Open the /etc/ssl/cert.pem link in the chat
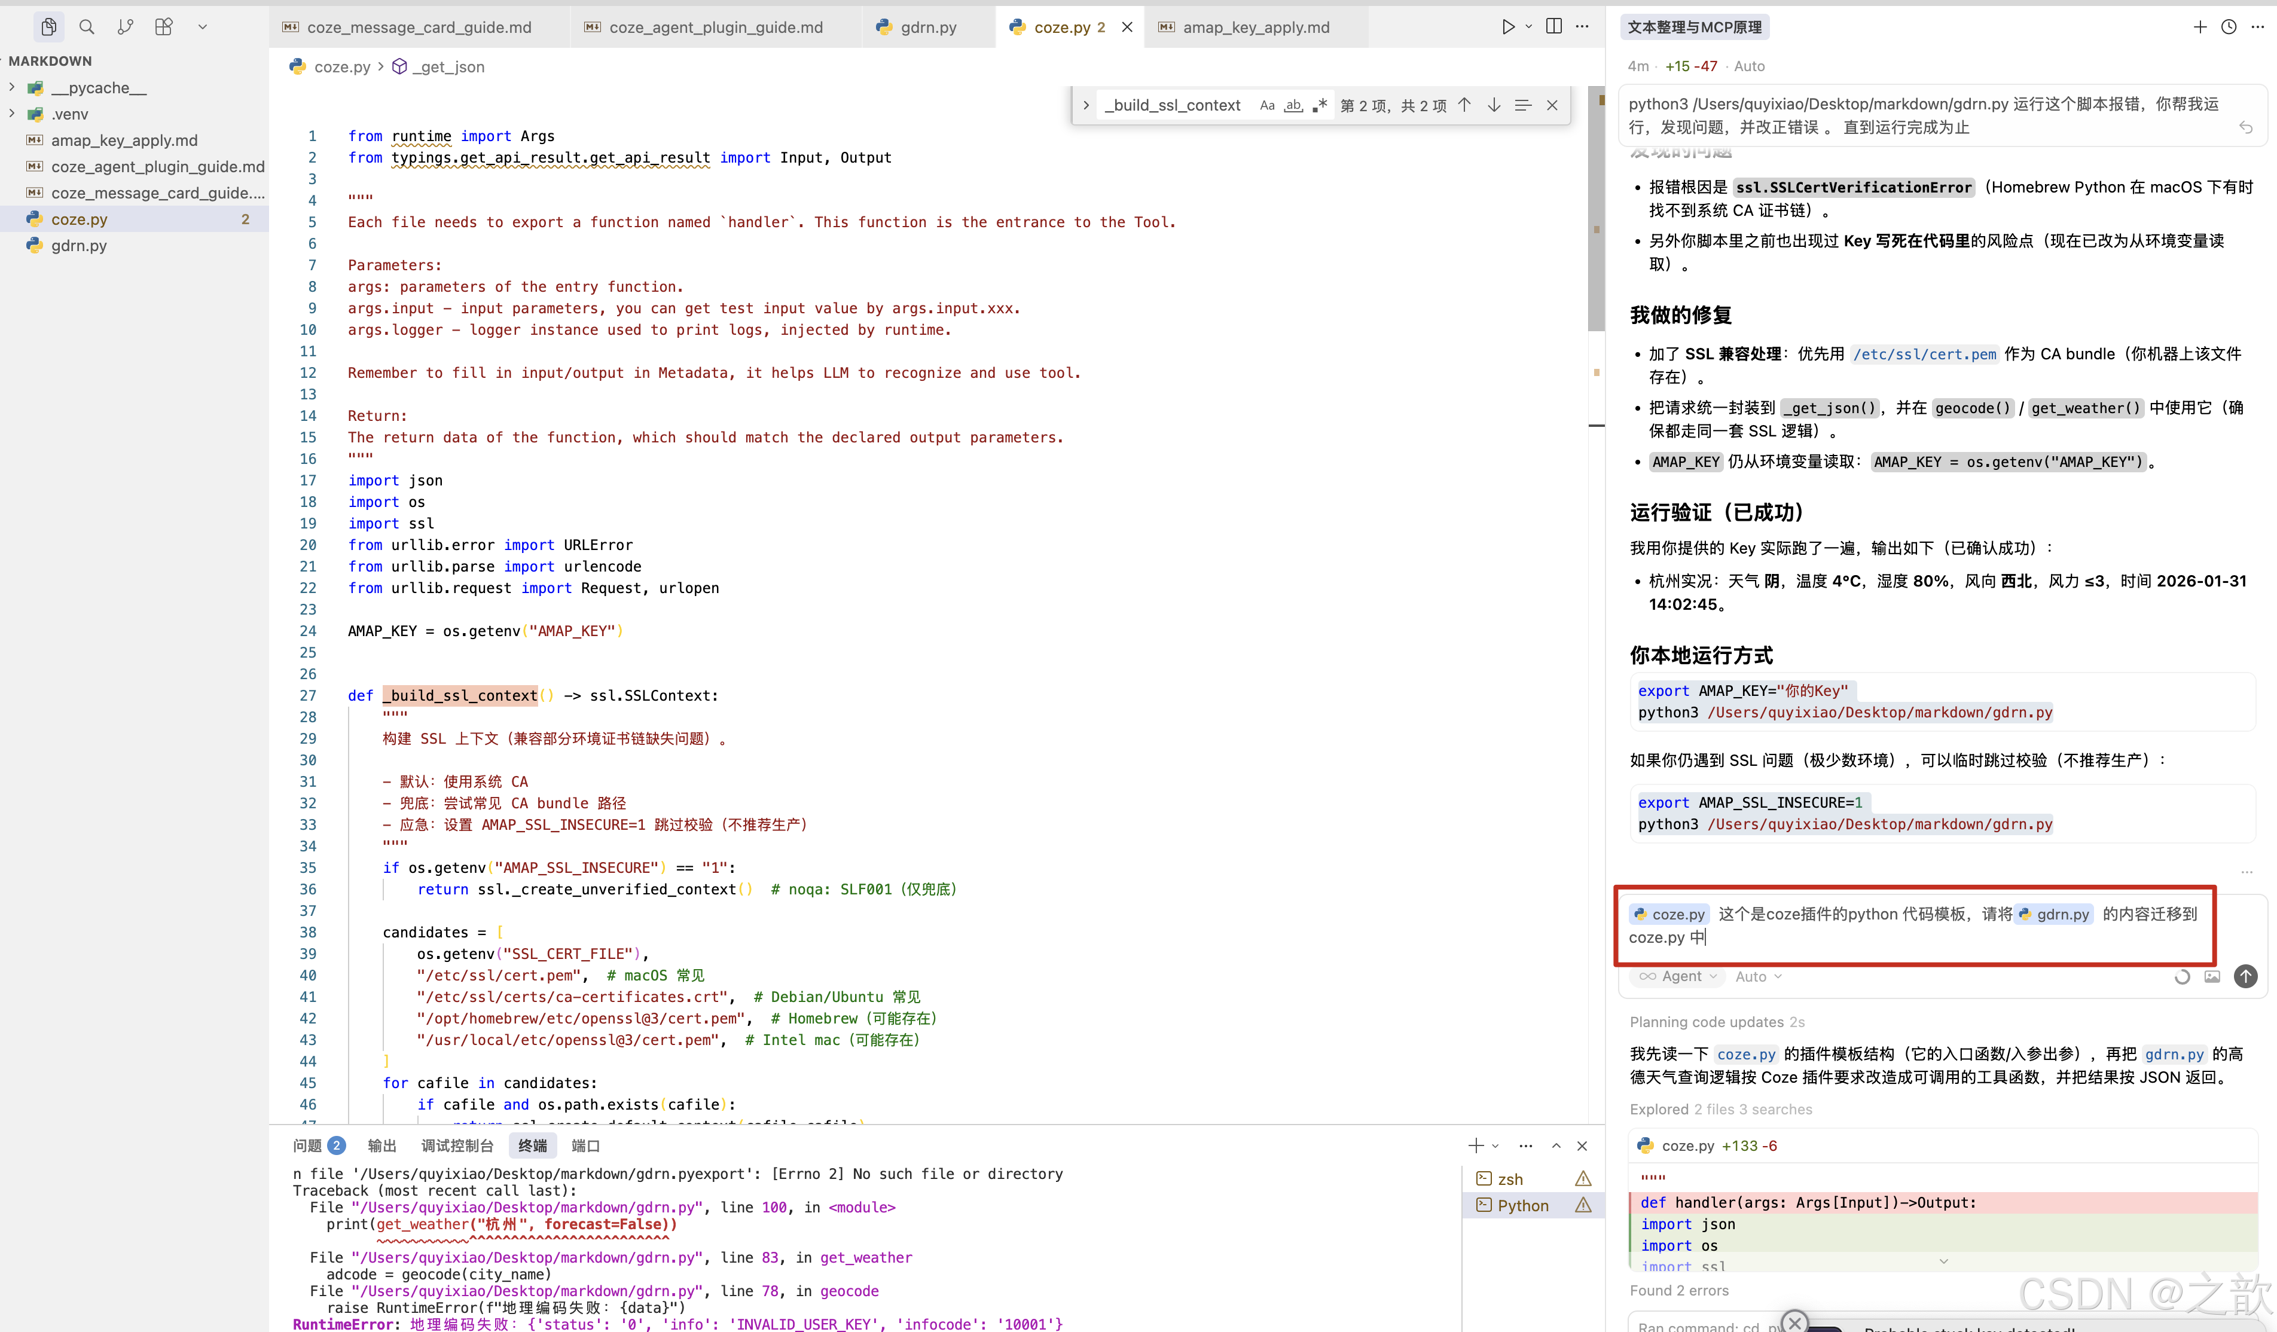The image size is (2277, 1332). click(1924, 355)
